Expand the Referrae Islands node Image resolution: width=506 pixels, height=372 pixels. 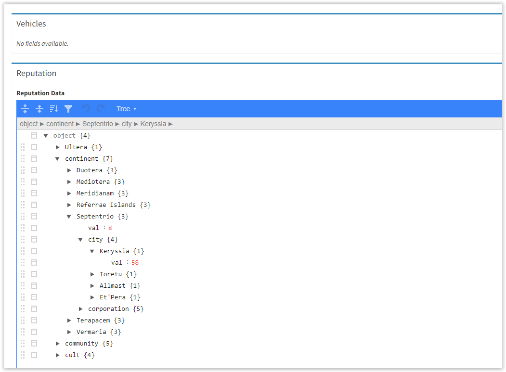coord(69,205)
